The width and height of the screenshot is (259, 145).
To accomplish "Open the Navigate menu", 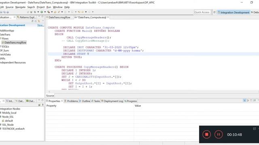I will [x=20, y=7].
